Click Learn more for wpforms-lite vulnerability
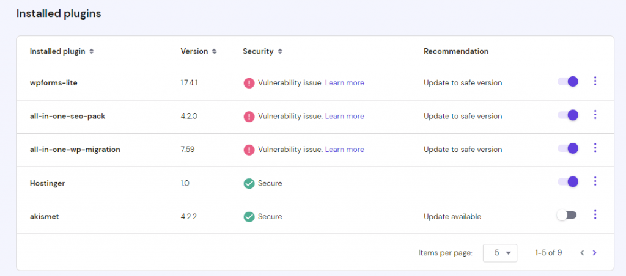626x276 pixels. [344, 83]
